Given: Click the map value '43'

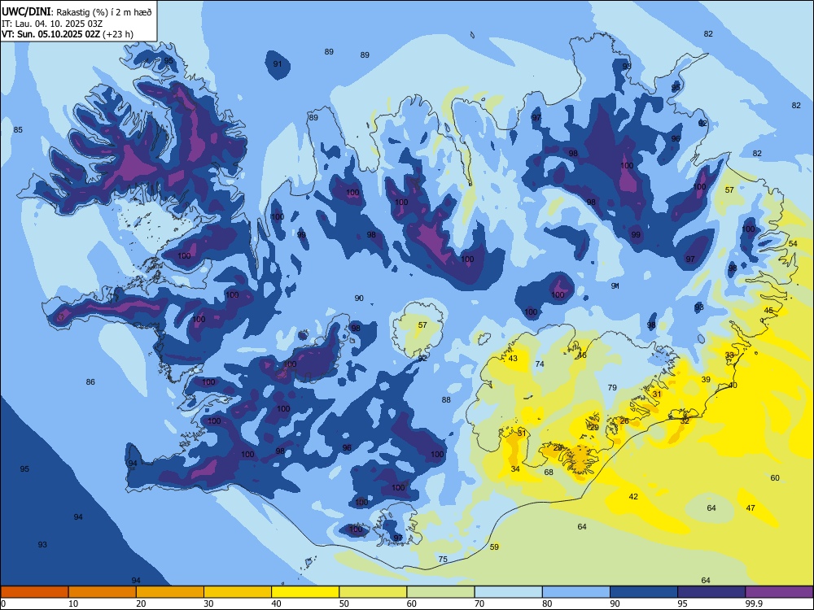Looking at the screenshot, I should [x=513, y=359].
